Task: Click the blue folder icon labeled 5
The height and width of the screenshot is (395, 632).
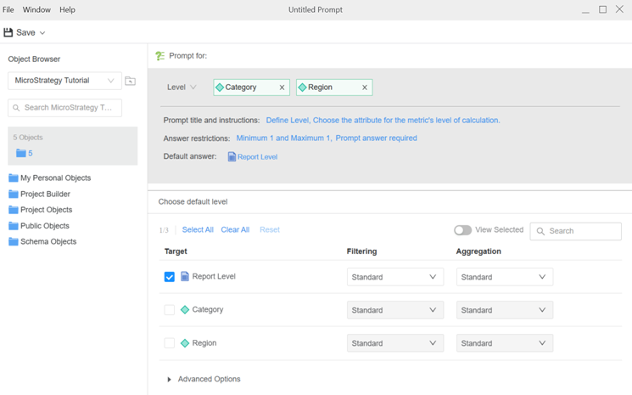Action: 21,154
